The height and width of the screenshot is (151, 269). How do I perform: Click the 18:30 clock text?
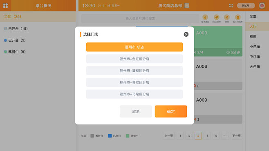[x=89, y=6]
